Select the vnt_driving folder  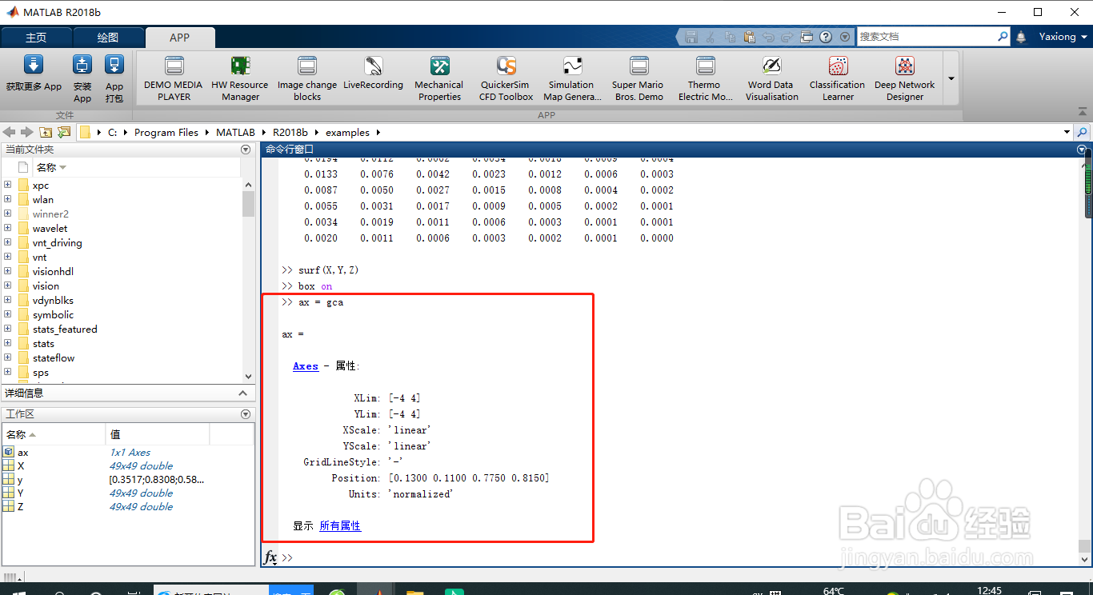coord(57,242)
